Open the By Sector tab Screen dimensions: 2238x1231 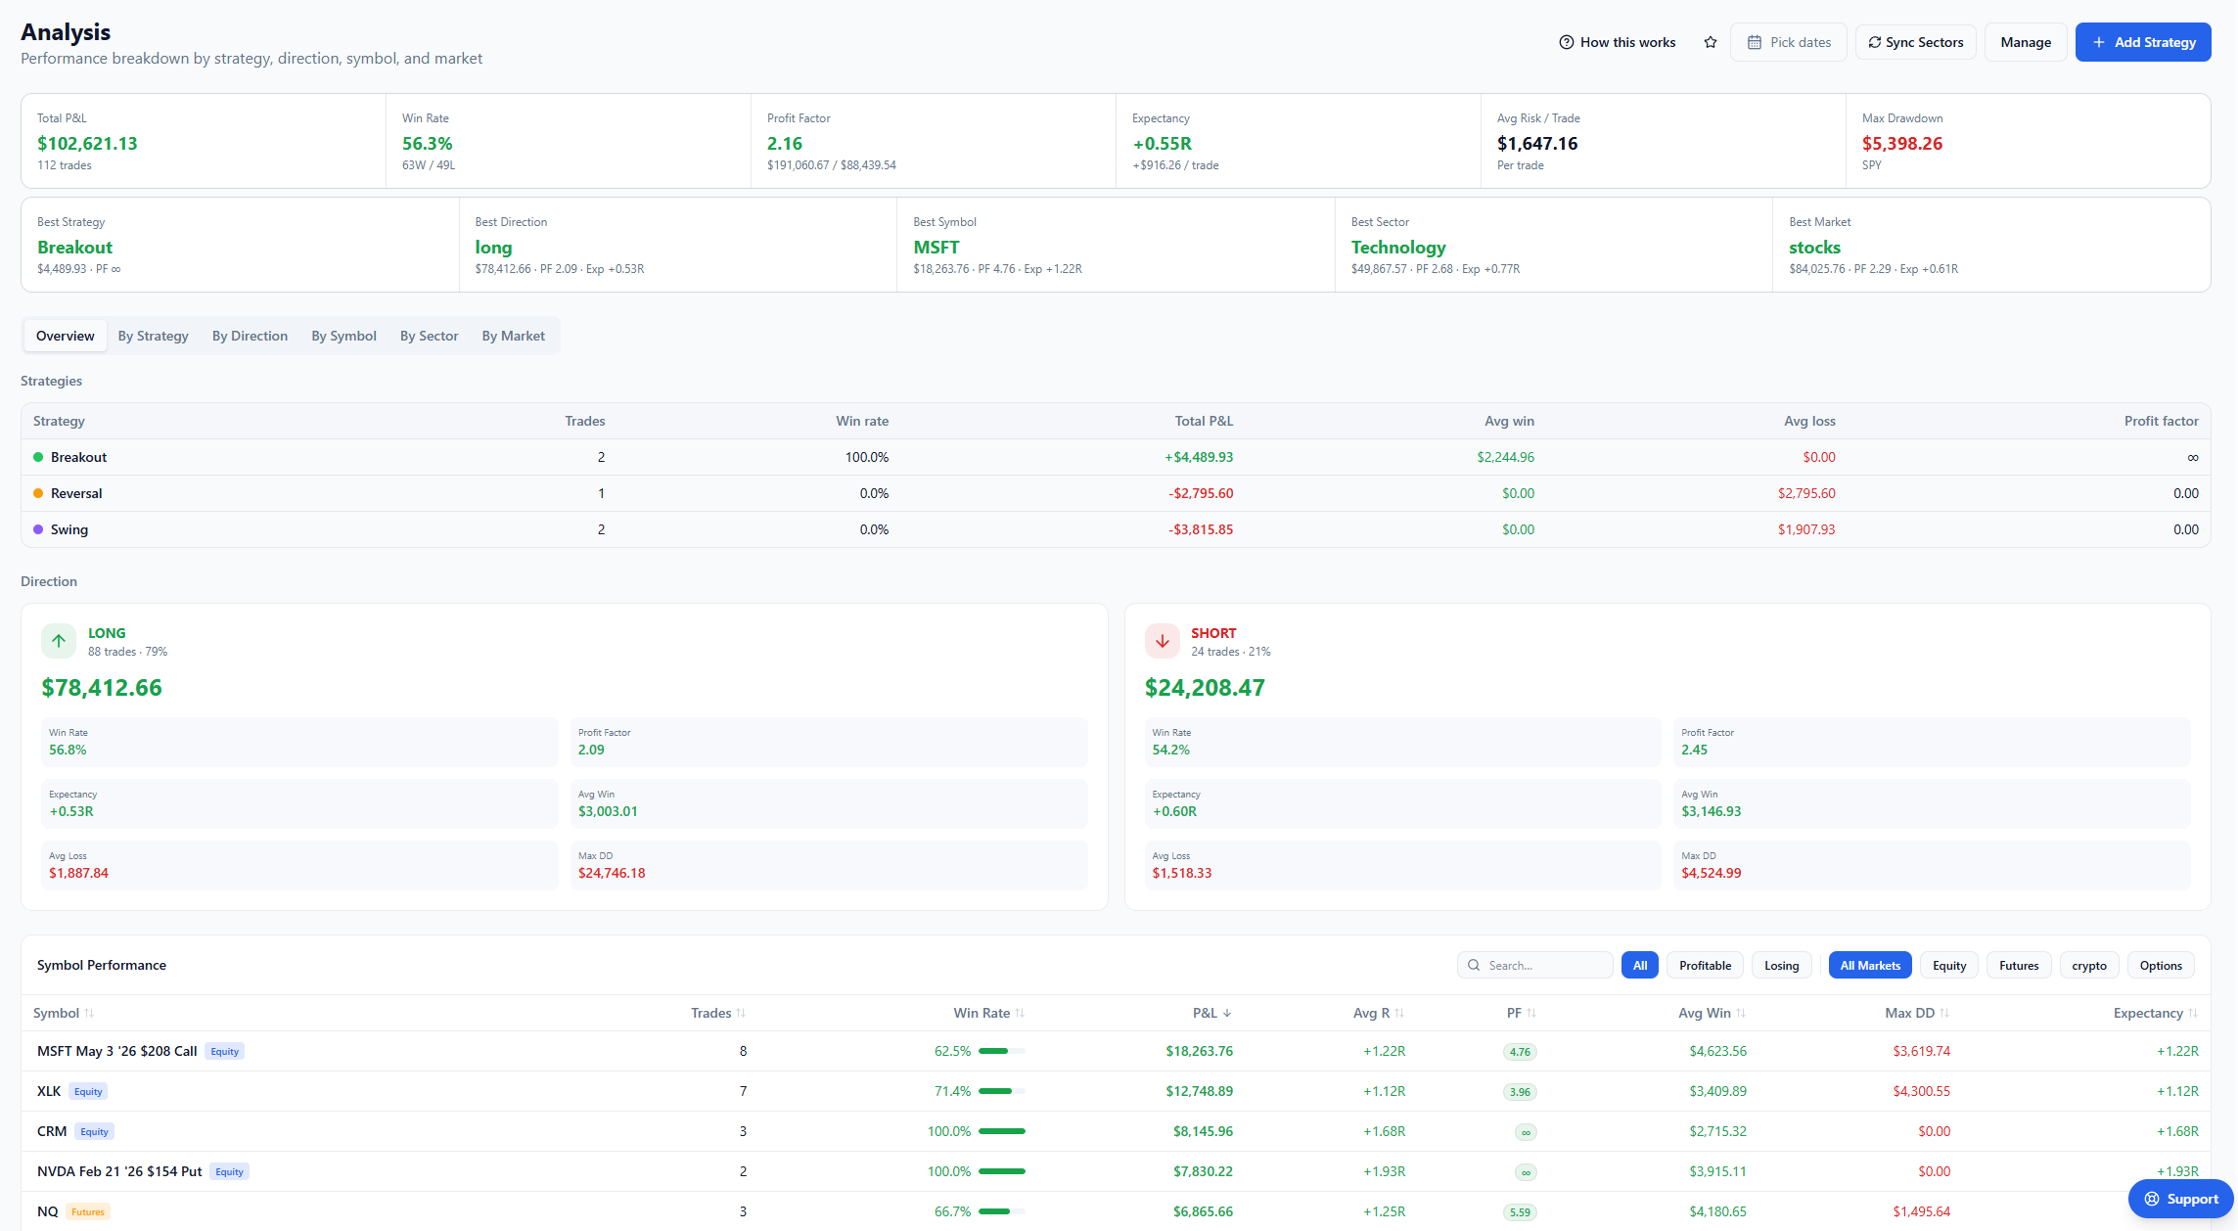coord(429,336)
